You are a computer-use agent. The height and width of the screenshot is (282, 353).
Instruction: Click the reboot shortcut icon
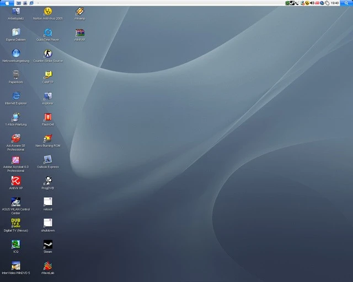(x=48, y=202)
